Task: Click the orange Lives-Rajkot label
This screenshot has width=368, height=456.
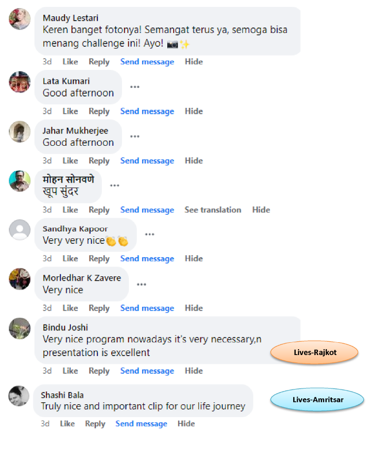Action: (314, 353)
